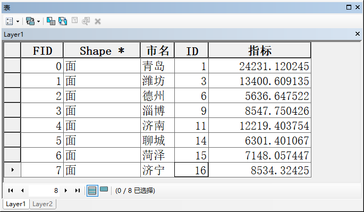Select the FID column header
The width and height of the screenshot is (364, 212).
(x=42, y=50)
